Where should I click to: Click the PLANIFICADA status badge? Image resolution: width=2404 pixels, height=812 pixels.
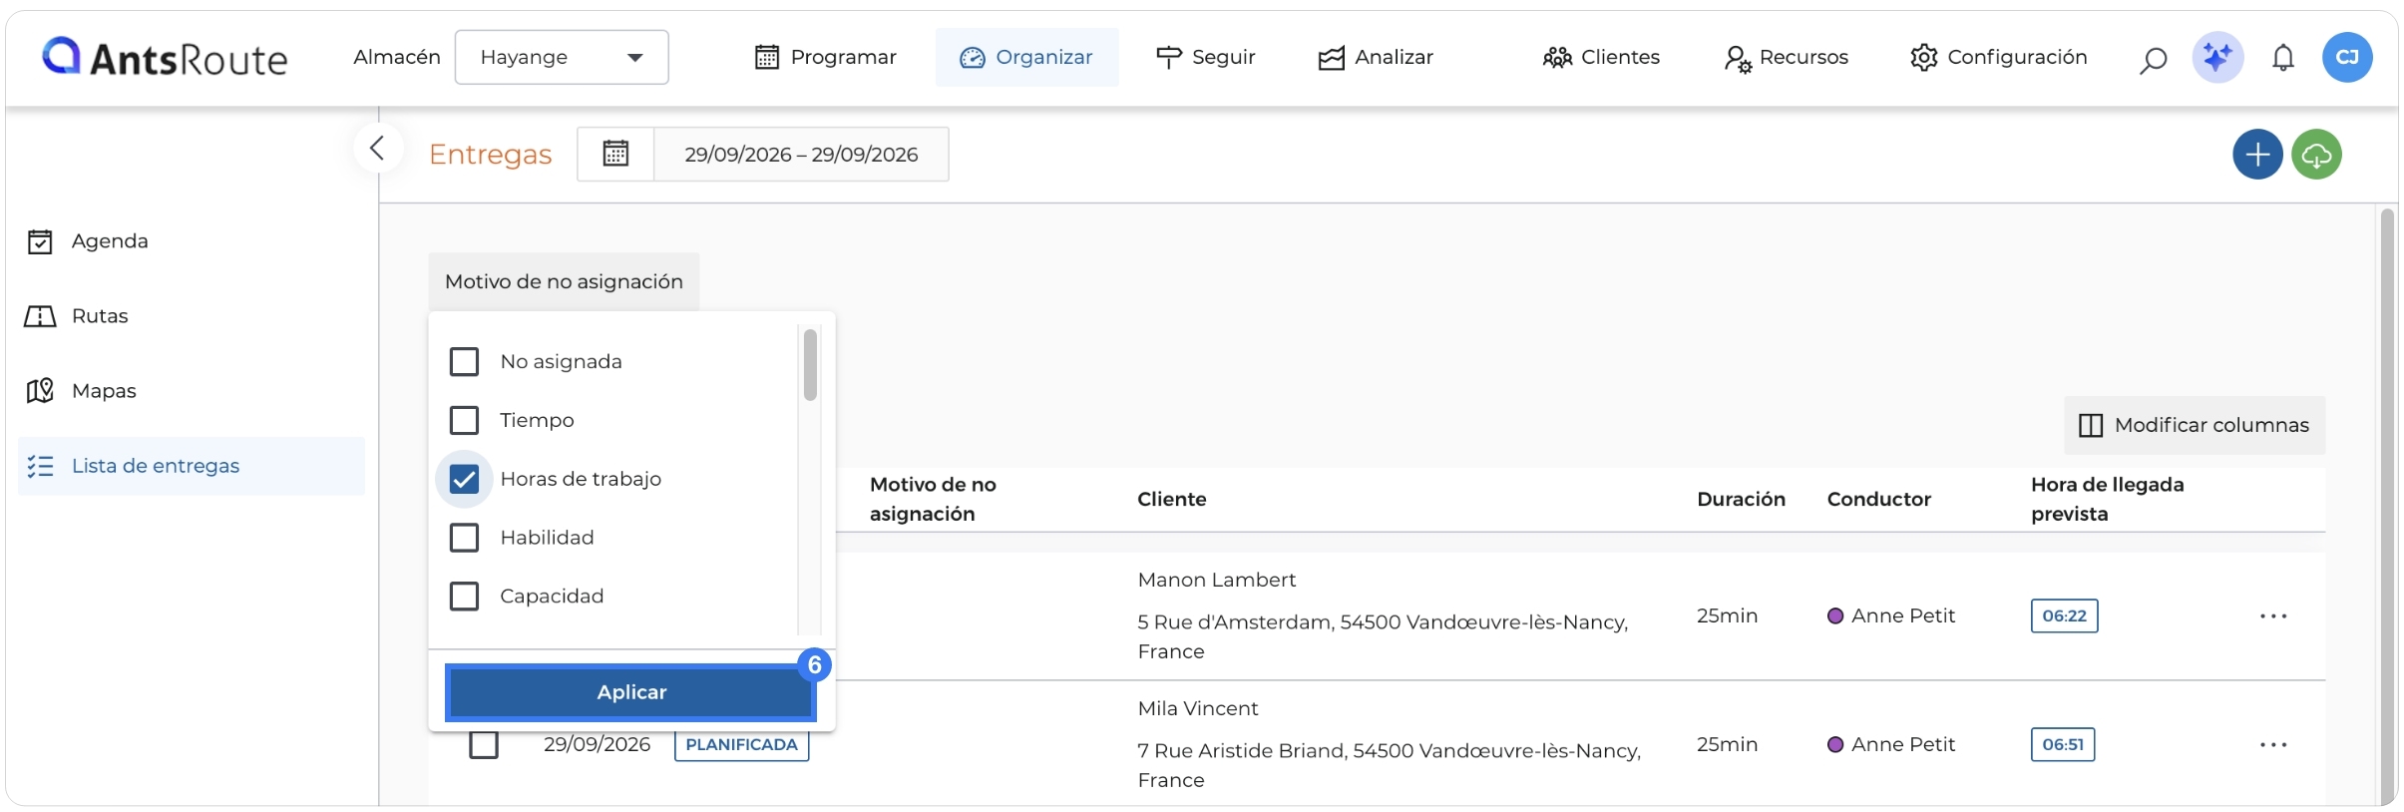point(741,744)
